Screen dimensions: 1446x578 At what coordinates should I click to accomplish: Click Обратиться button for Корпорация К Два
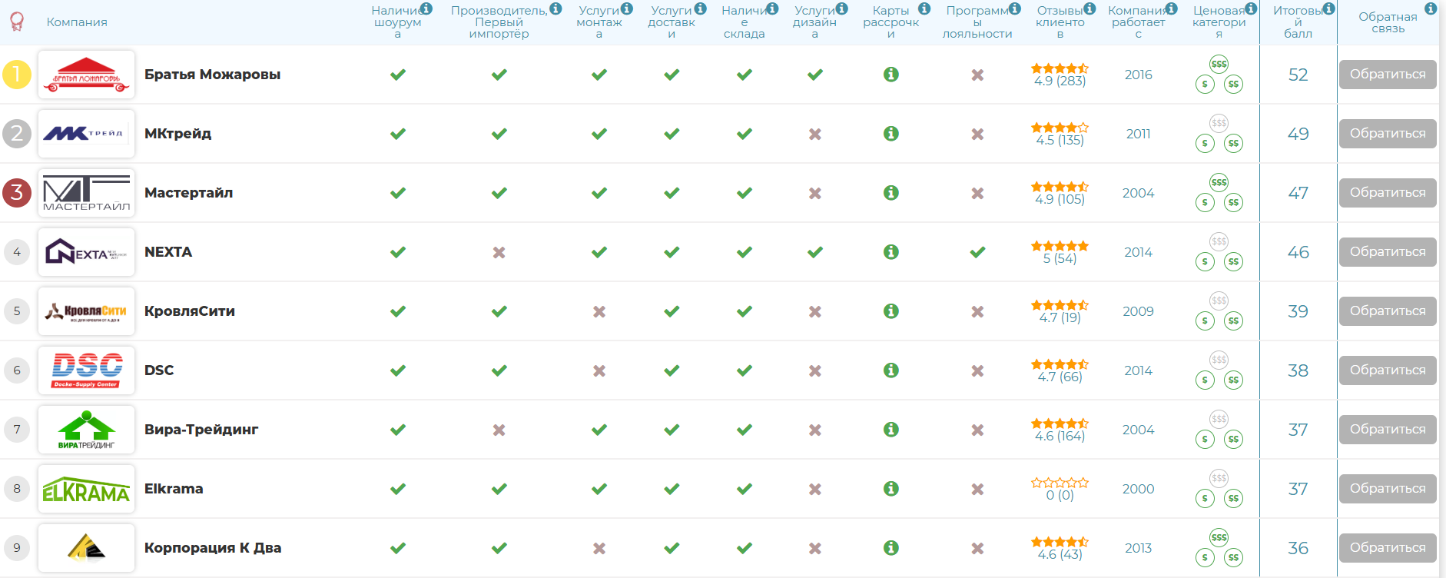coord(1388,548)
